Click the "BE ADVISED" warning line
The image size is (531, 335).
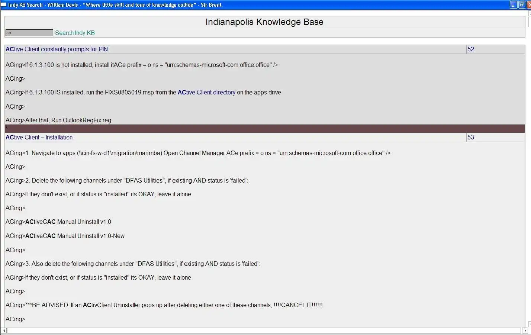click(164, 305)
